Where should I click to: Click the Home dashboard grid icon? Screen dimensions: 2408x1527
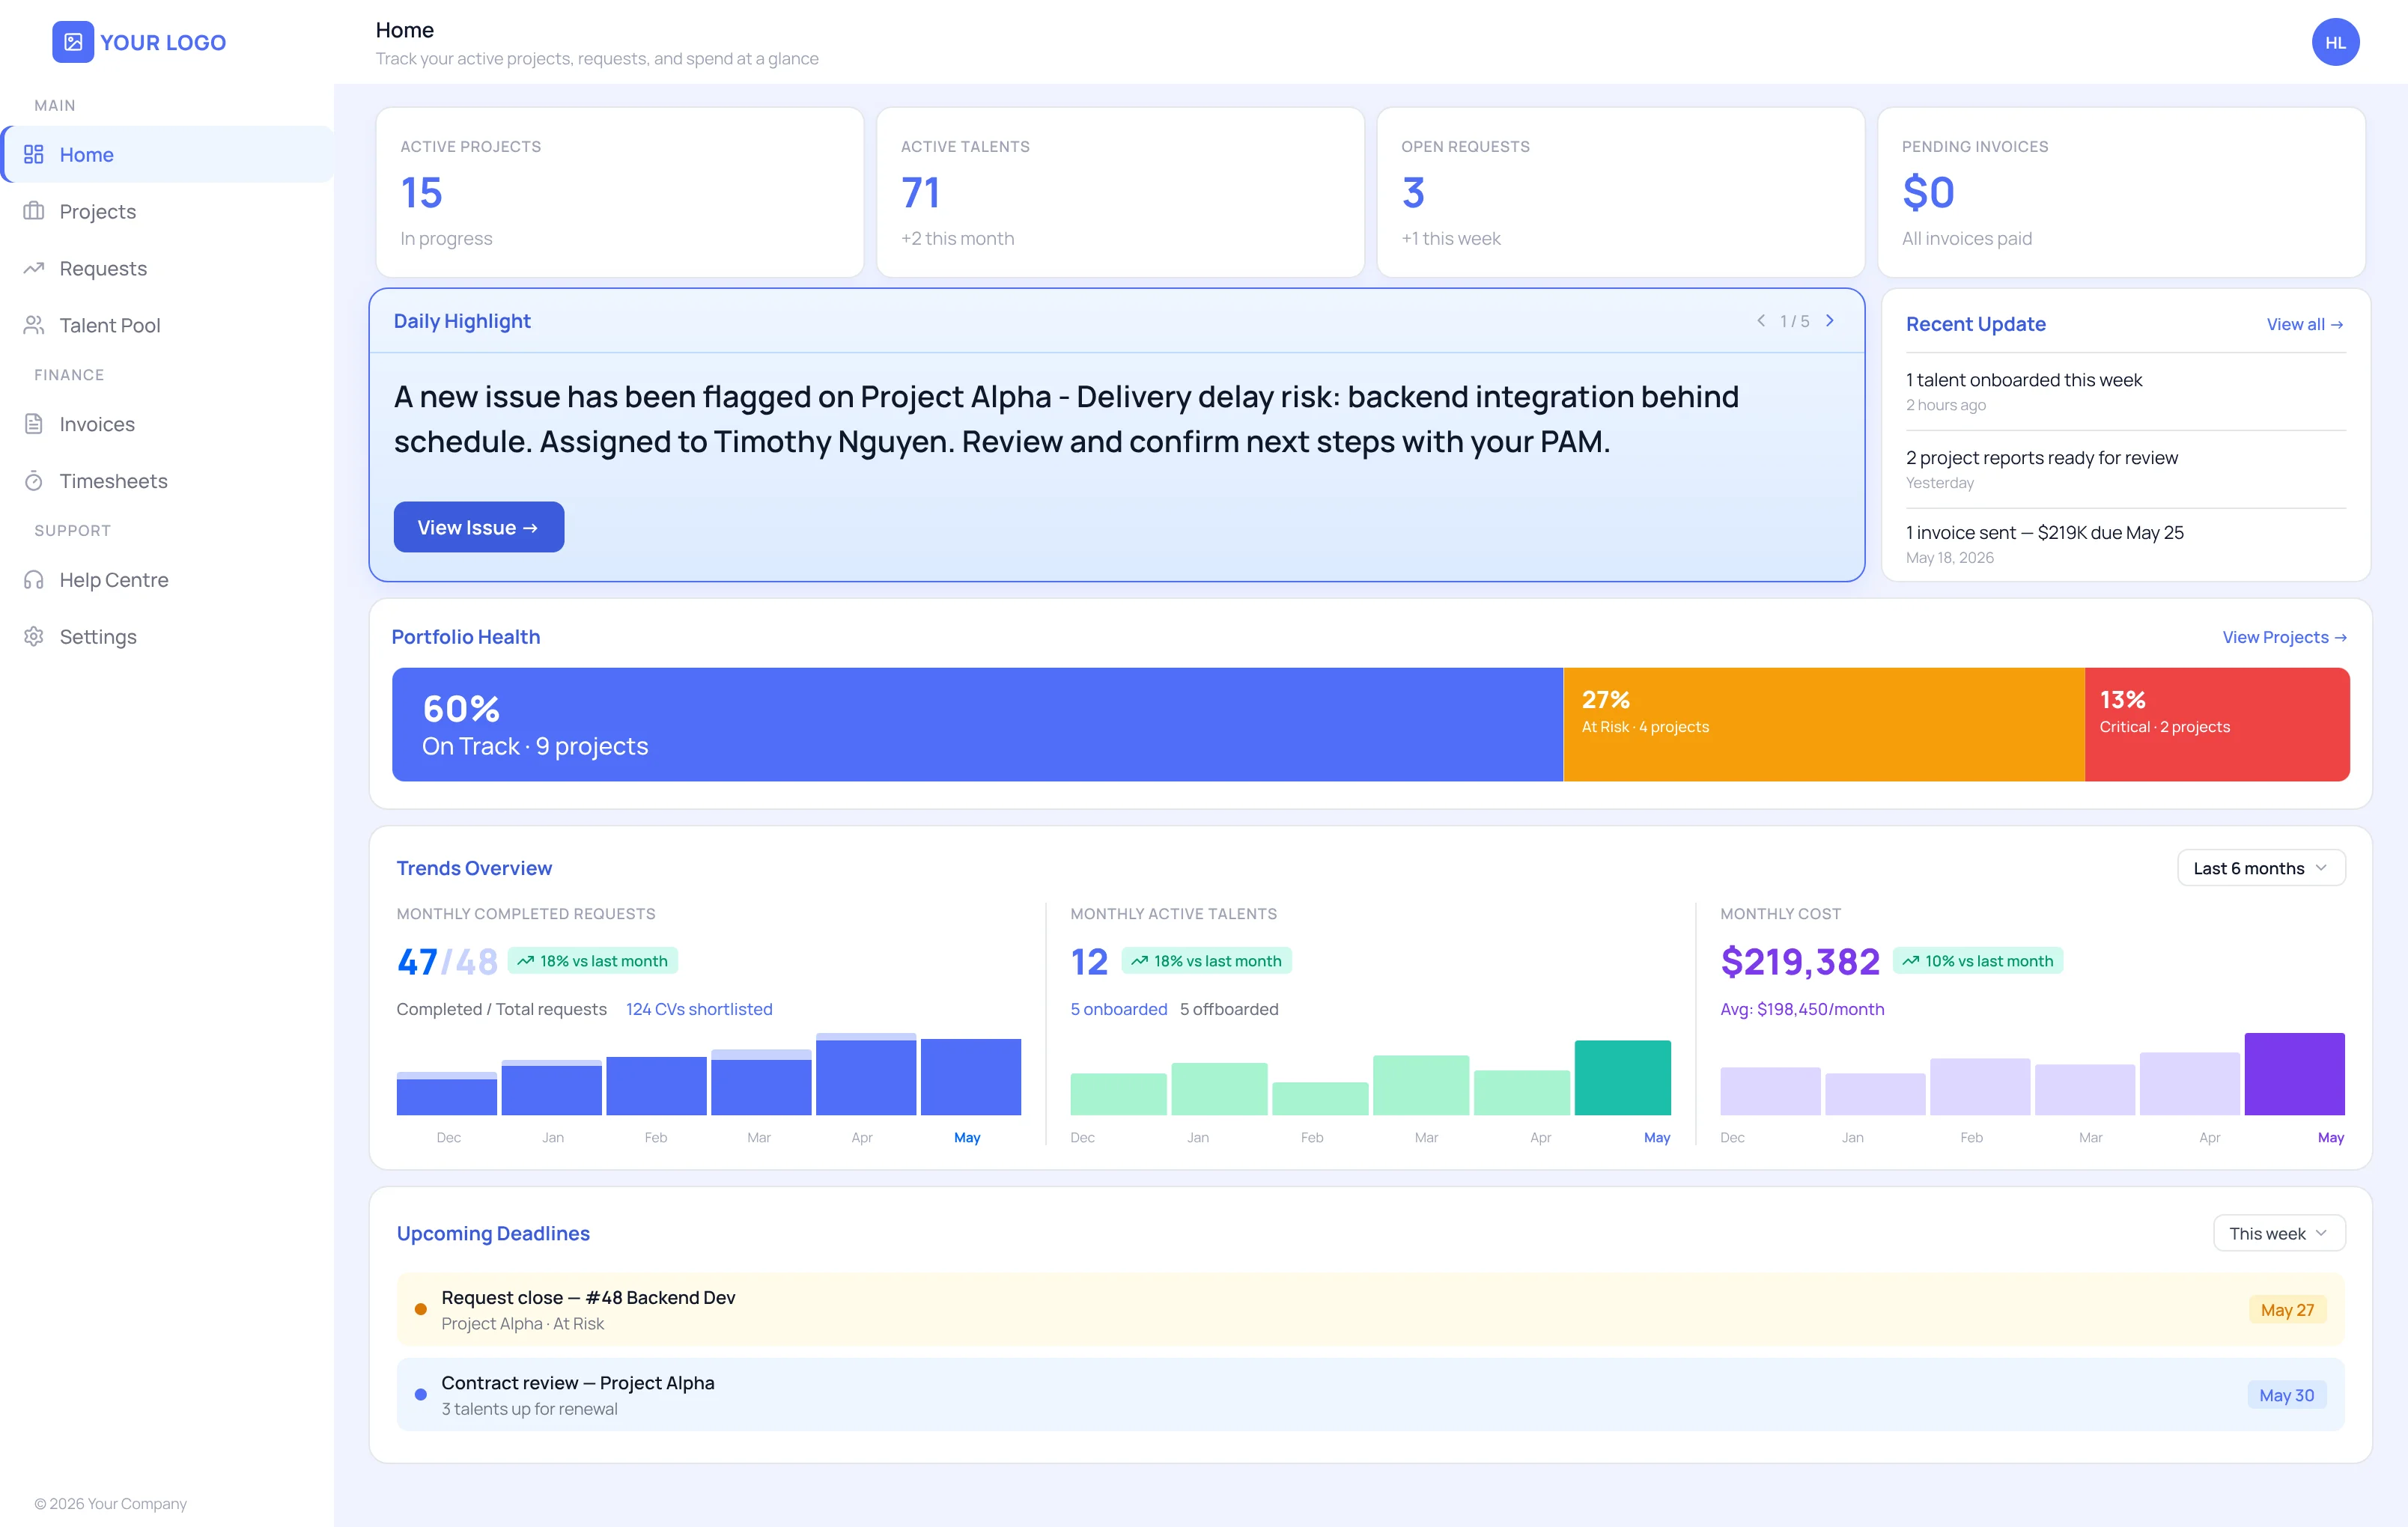34,154
